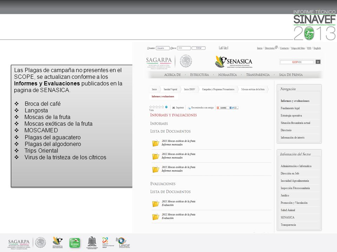Click the Clave password field
Screen dimensions: 337x252
pyautogui.click(x=184, y=48)
